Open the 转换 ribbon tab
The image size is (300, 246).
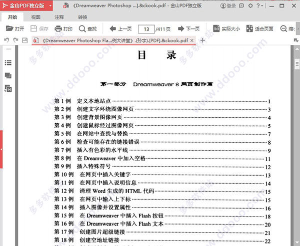82,17
